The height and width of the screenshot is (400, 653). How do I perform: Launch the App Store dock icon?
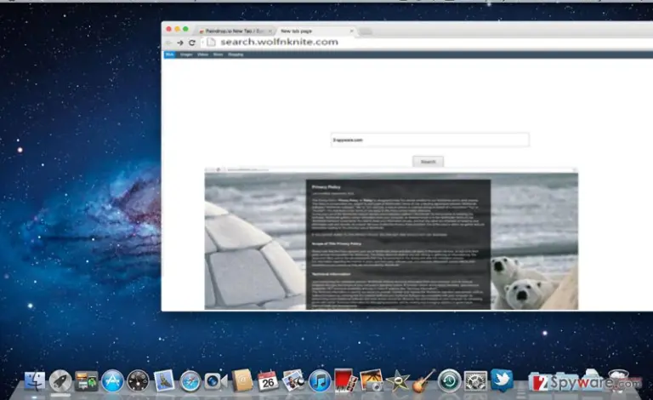tap(112, 380)
